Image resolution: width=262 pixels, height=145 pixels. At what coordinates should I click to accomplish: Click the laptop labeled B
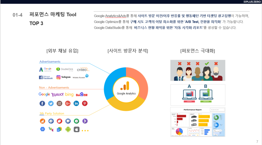tap(206, 95)
